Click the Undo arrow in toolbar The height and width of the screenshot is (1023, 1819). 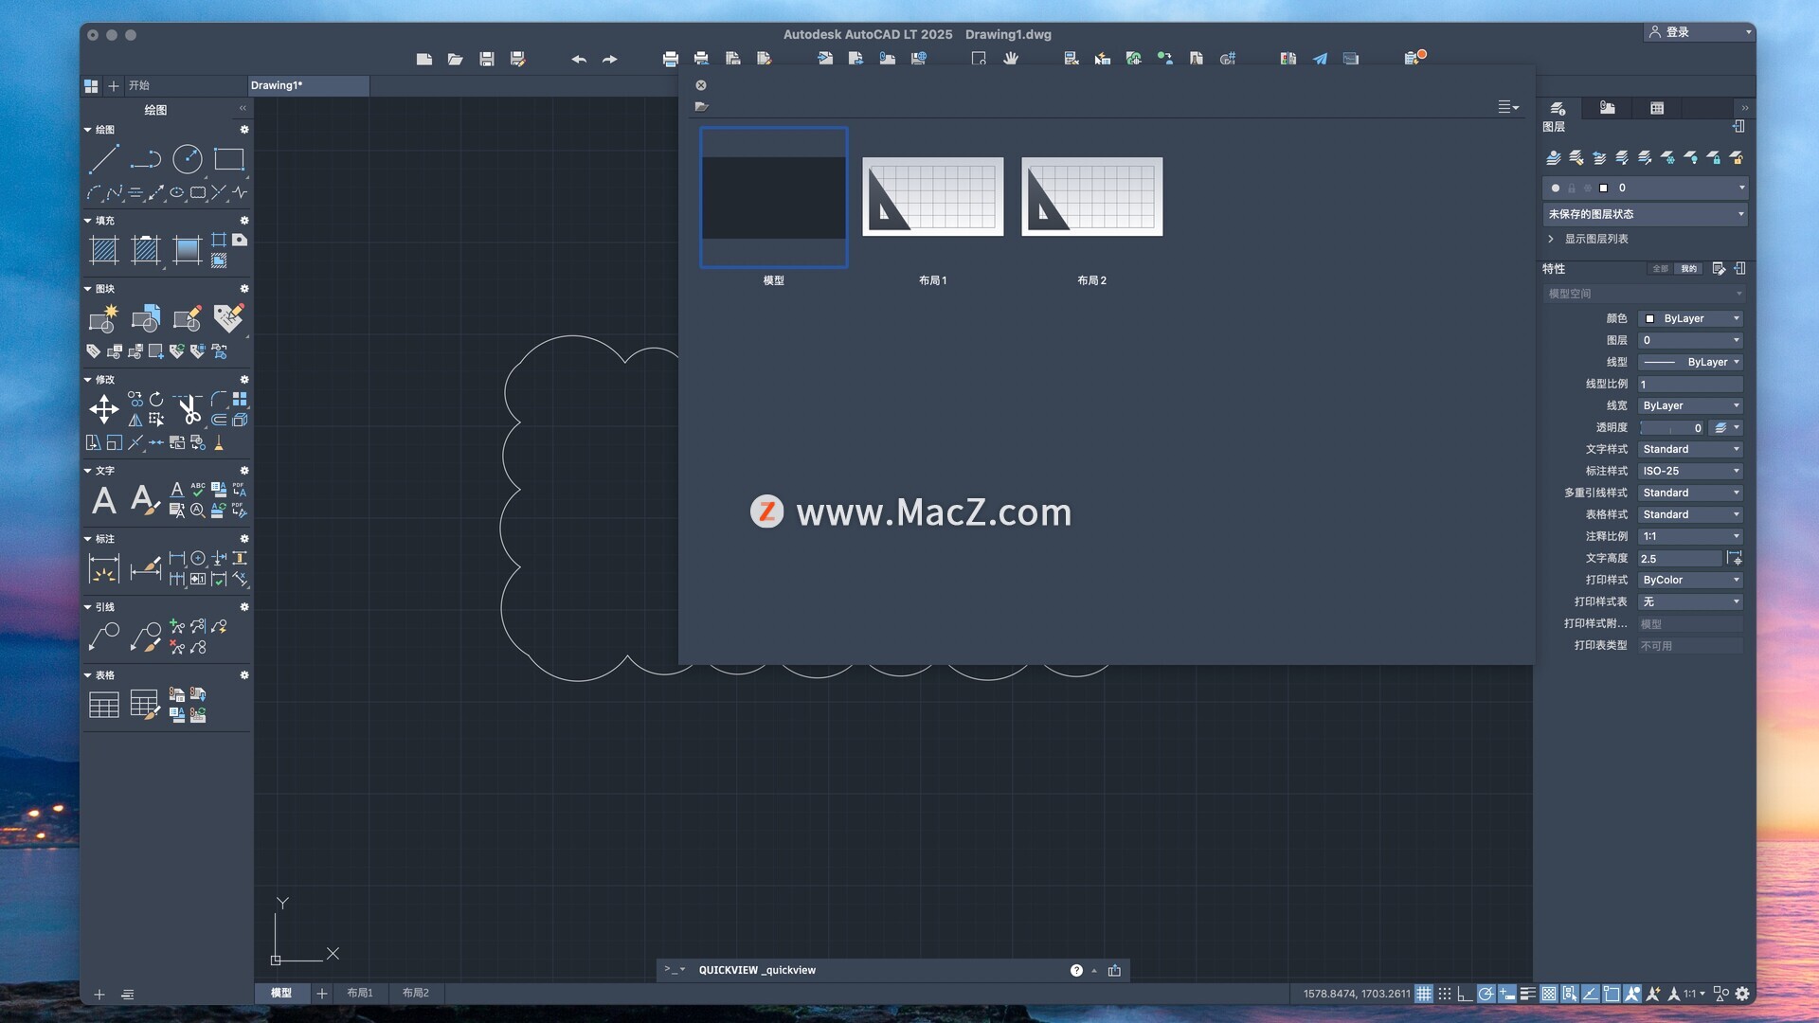578,59
